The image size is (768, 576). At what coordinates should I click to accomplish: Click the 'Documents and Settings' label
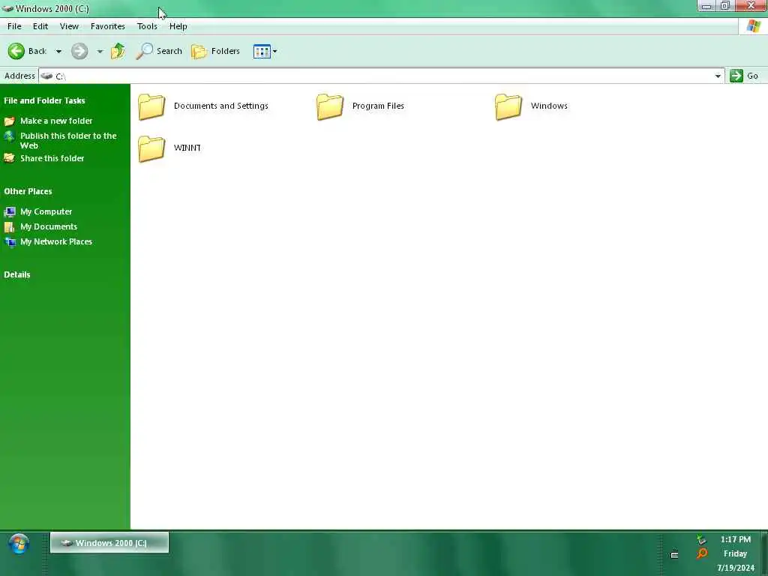click(x=221, y=106)
